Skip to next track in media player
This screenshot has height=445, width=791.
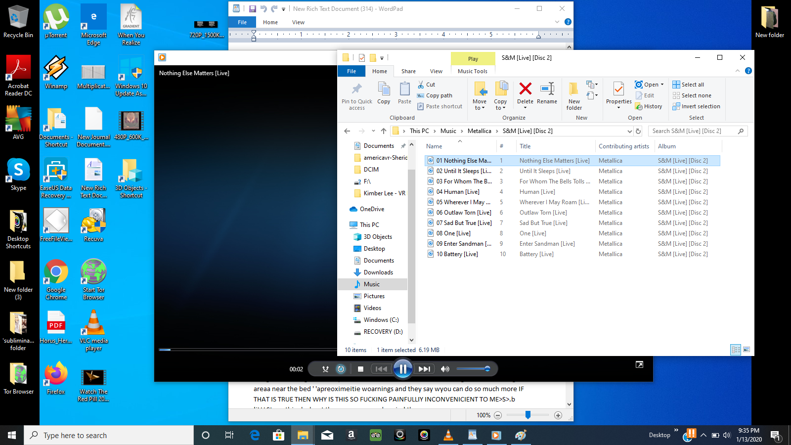click(x=424, y=369)
